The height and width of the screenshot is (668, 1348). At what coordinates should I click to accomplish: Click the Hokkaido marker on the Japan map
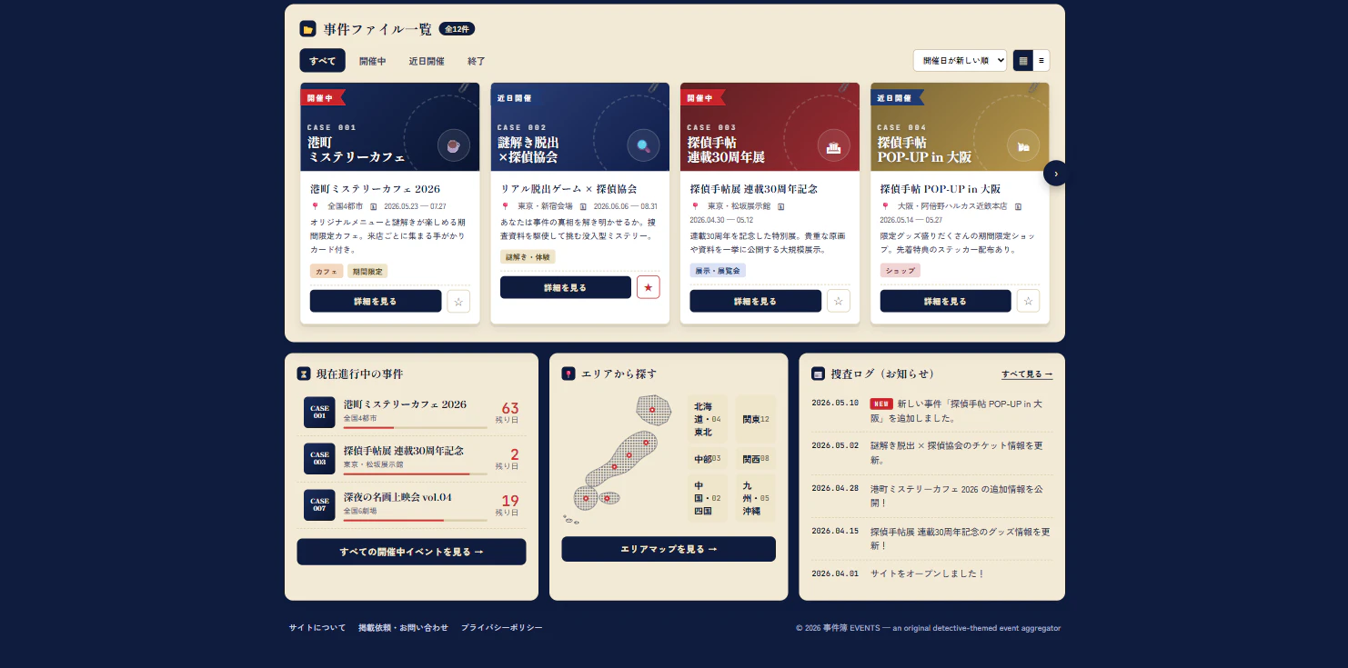coord(652,411)
